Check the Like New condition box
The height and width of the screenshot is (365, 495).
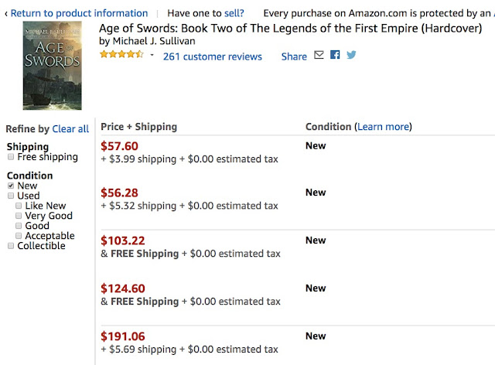point(19,206)
